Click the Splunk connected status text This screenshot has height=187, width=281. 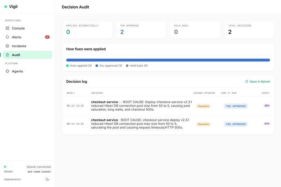pos(39,167)
